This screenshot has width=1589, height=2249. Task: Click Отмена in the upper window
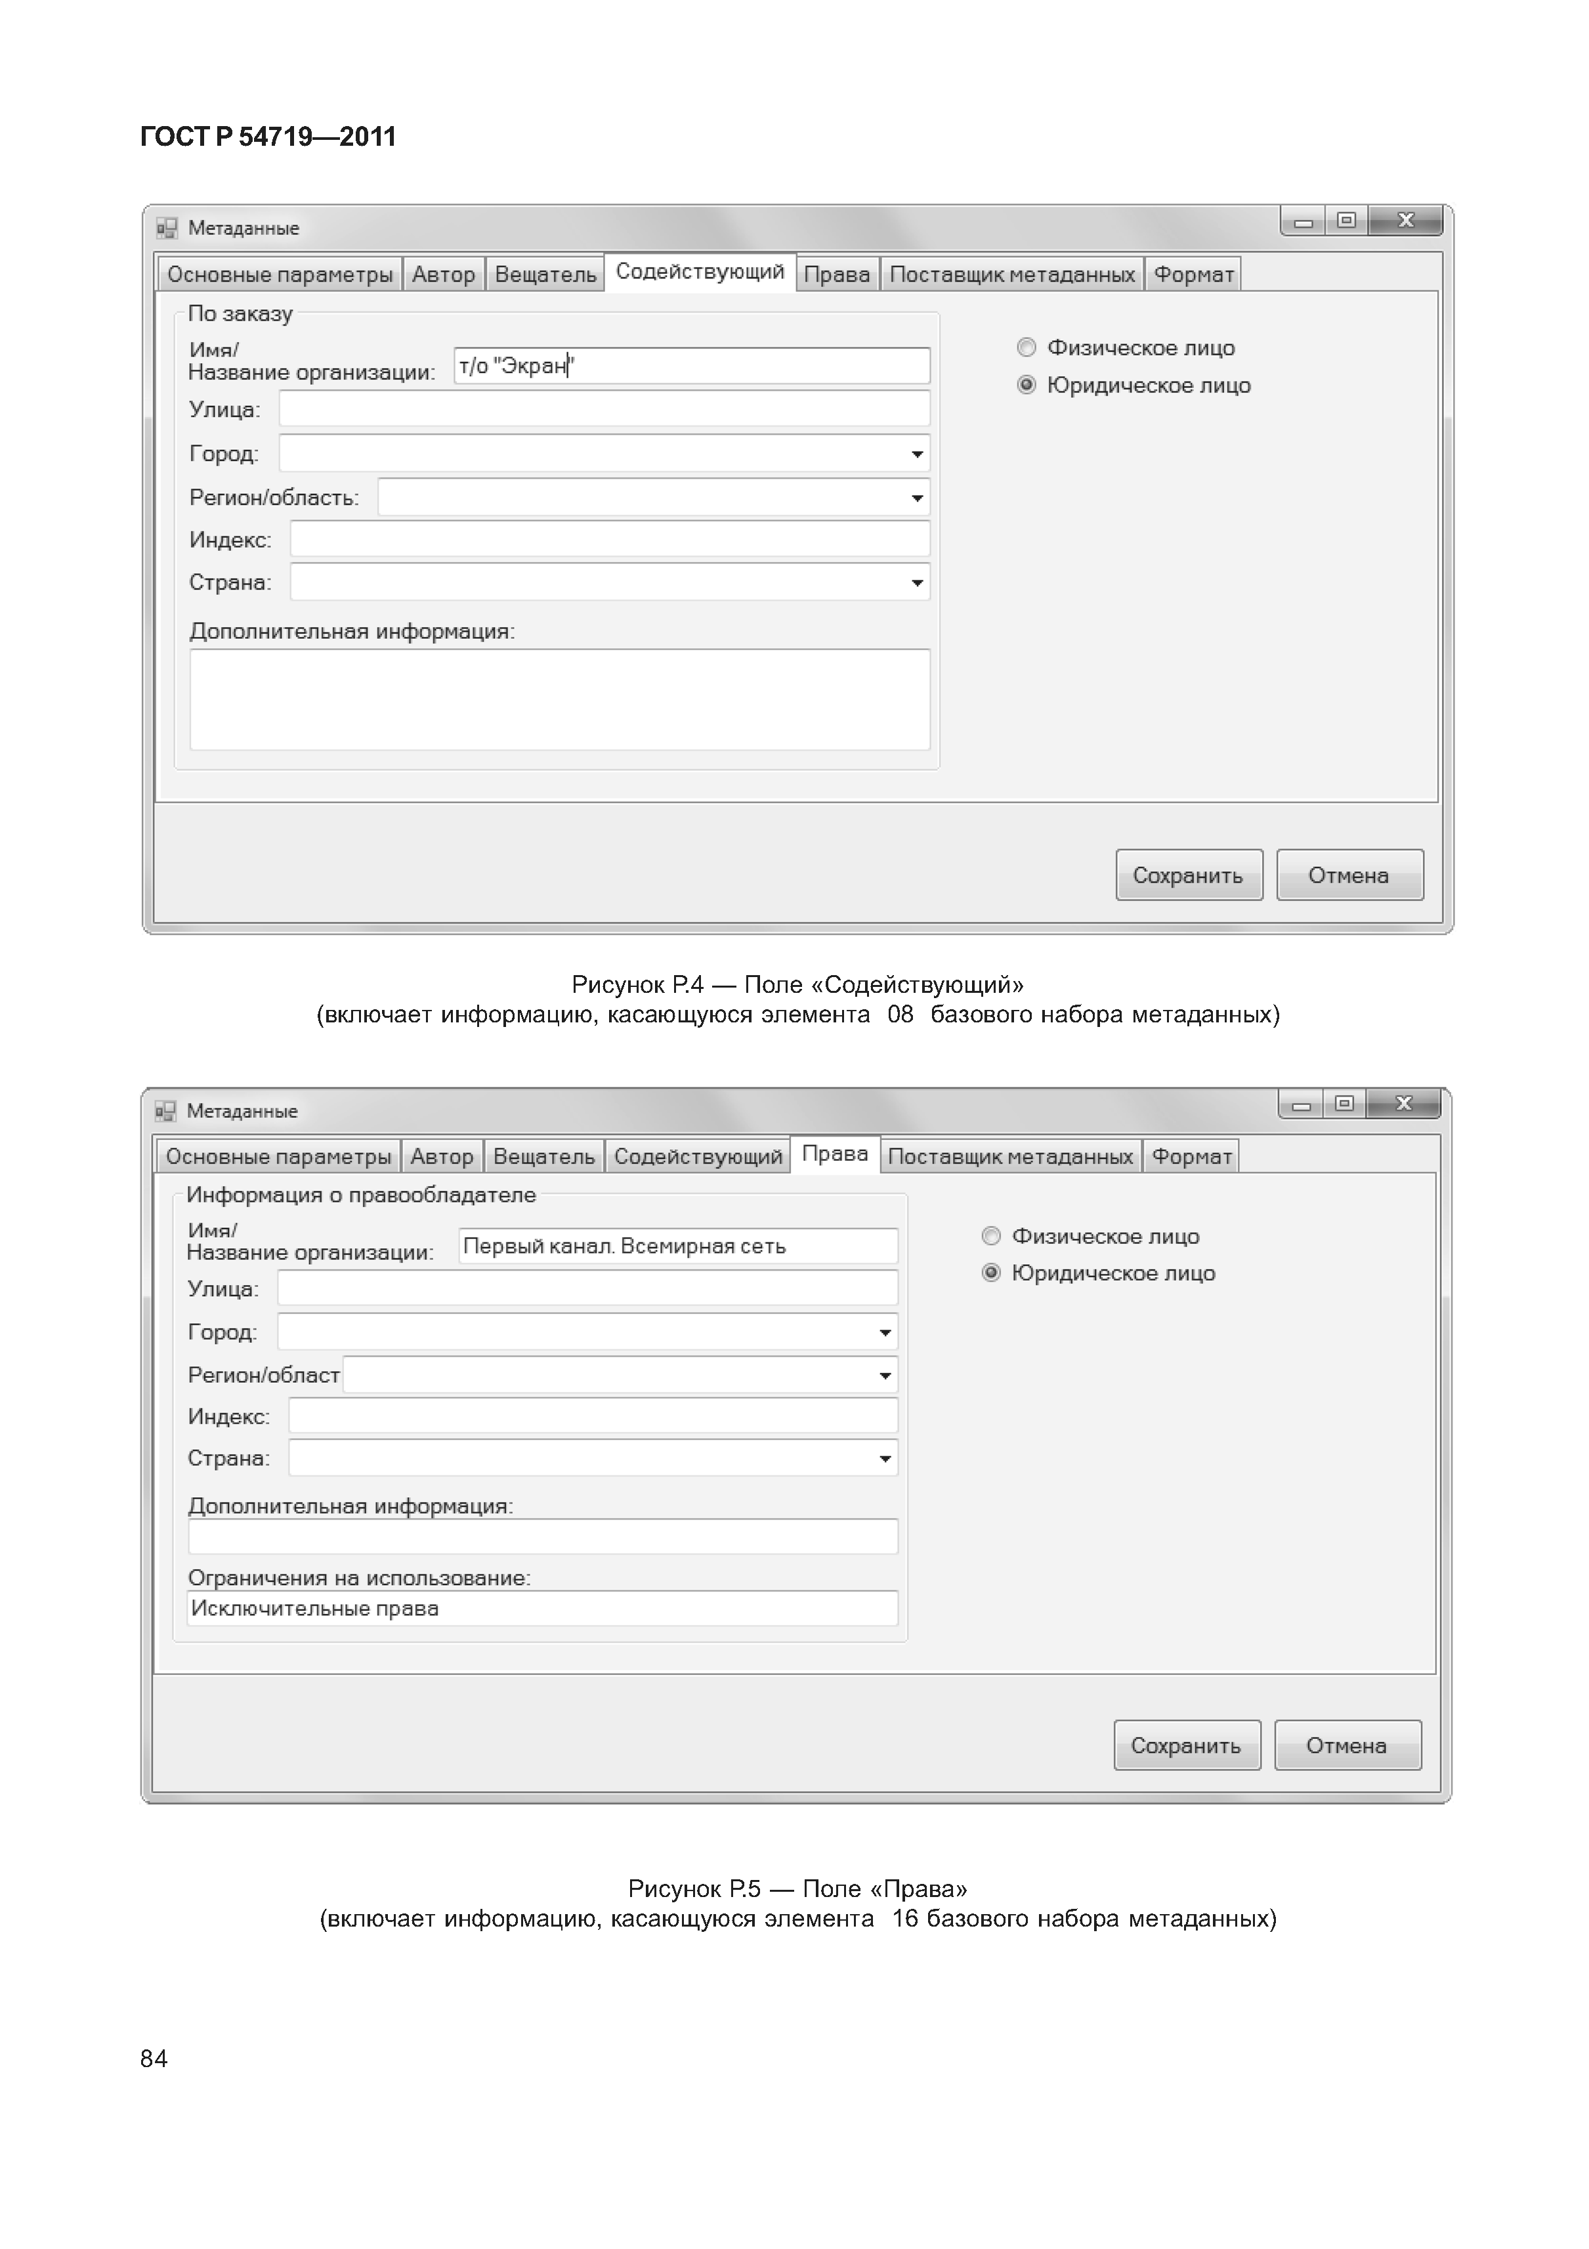pyautogui.click(x=1349, y=876)
